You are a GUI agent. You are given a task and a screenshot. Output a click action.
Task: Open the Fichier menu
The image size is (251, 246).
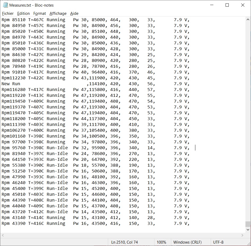(x=8, y=13)
